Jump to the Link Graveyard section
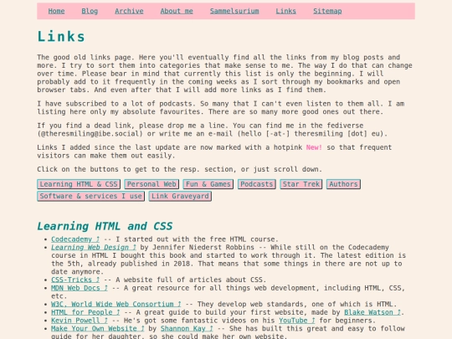This screenshot has width=452, height=339. [x=180, y=197]
